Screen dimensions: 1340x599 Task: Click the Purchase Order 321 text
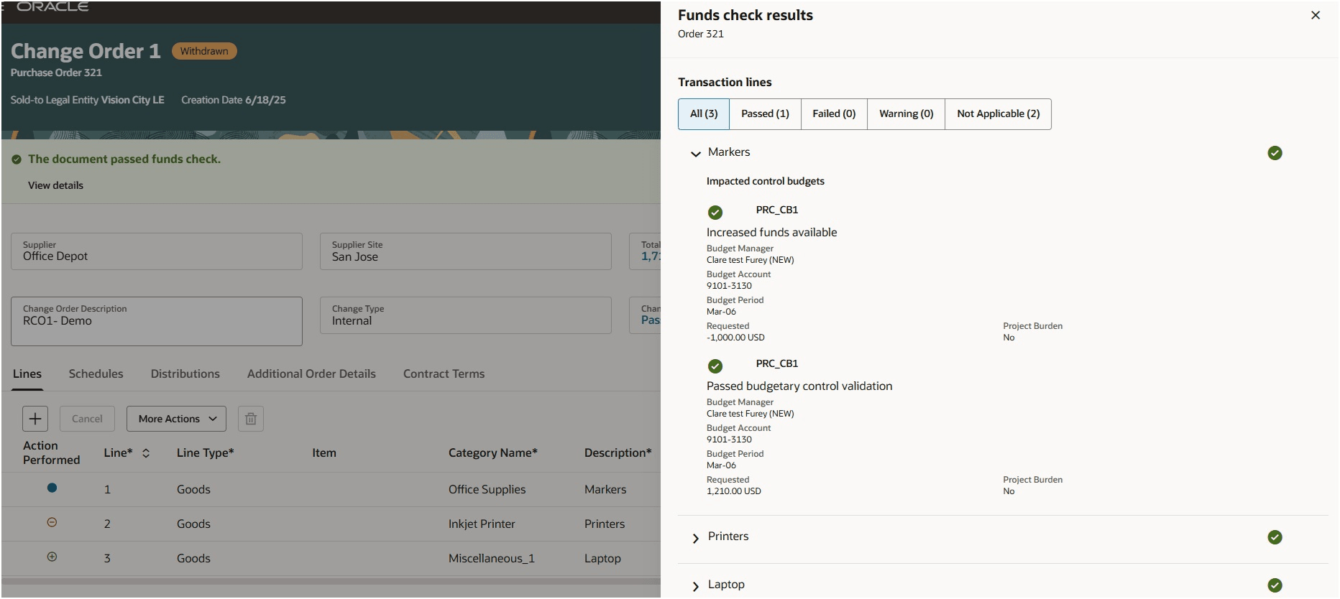(x=56, y=73)
